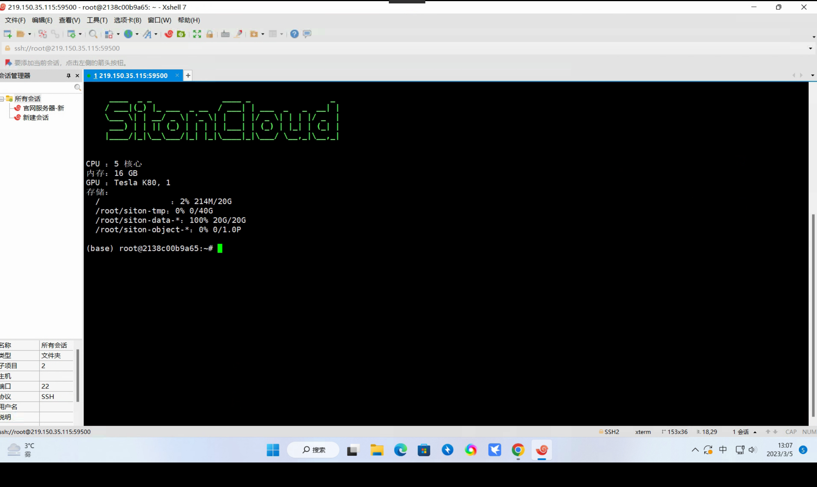The image size is (817, 487).
Task: Expand the address bar history dropdown
Action: click(810, 49)
